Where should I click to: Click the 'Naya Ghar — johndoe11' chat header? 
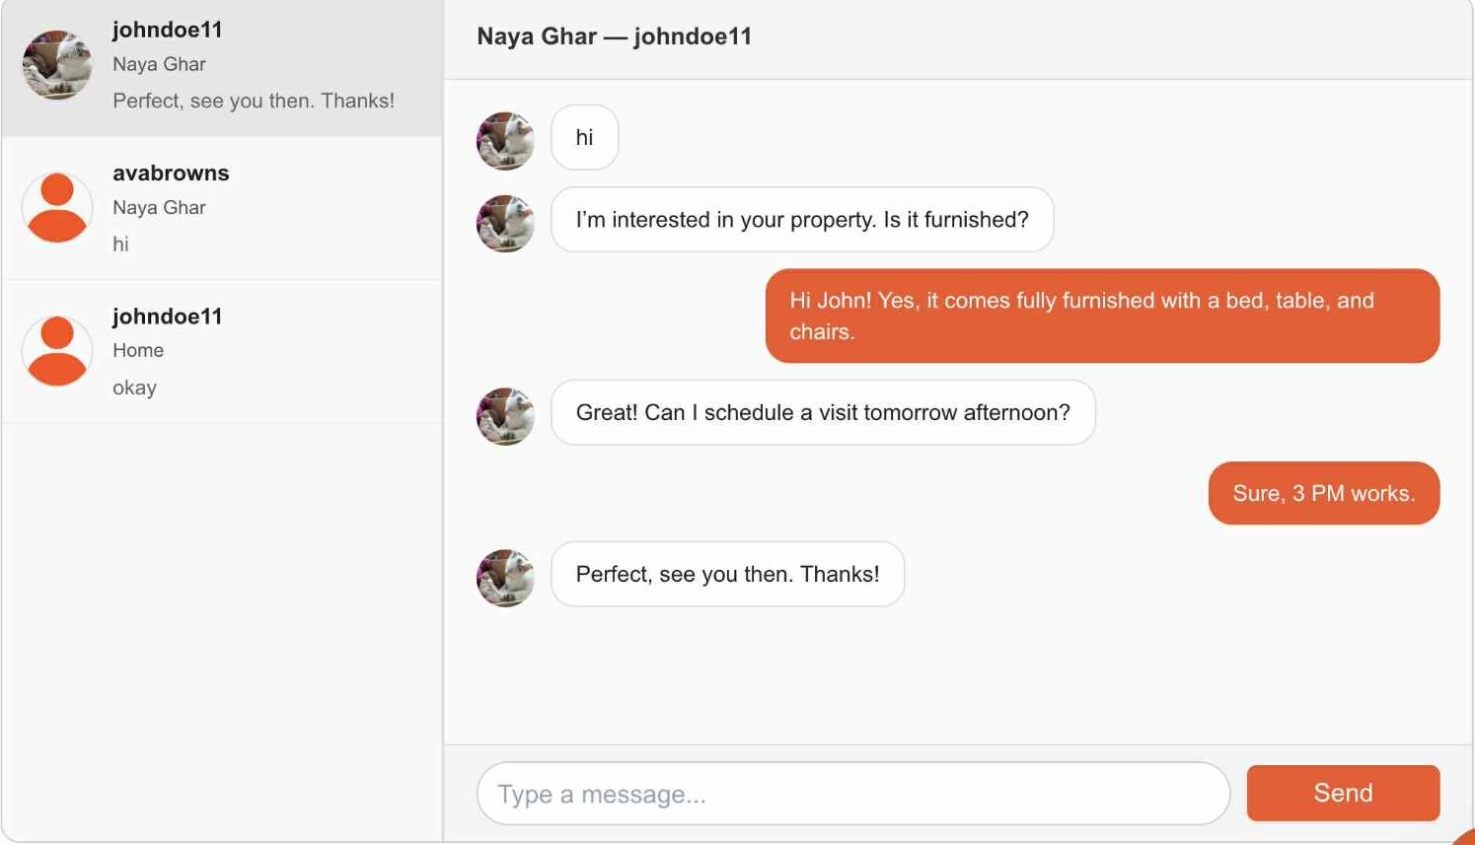click(614, 36)
